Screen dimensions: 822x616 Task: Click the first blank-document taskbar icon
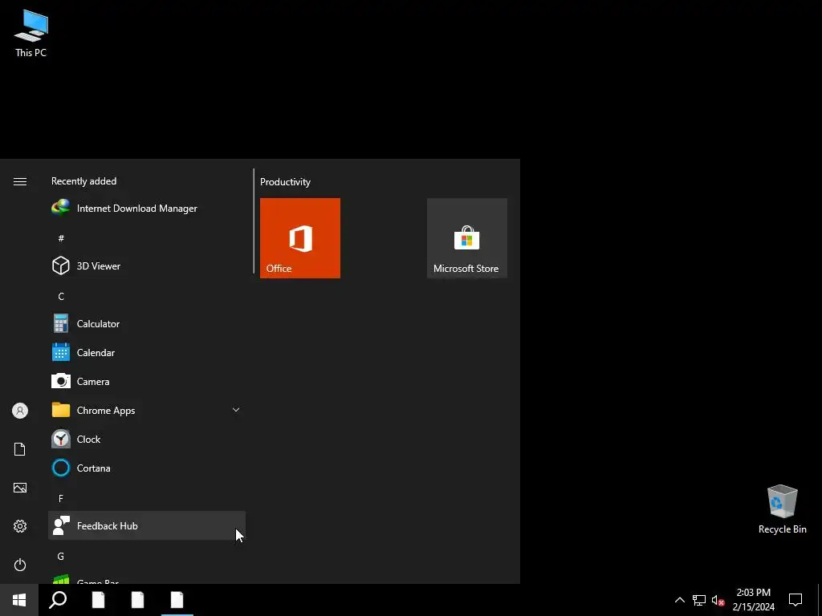(98, 600)
